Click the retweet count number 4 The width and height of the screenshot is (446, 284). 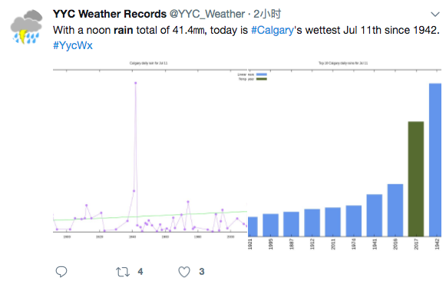click(140, 272)
